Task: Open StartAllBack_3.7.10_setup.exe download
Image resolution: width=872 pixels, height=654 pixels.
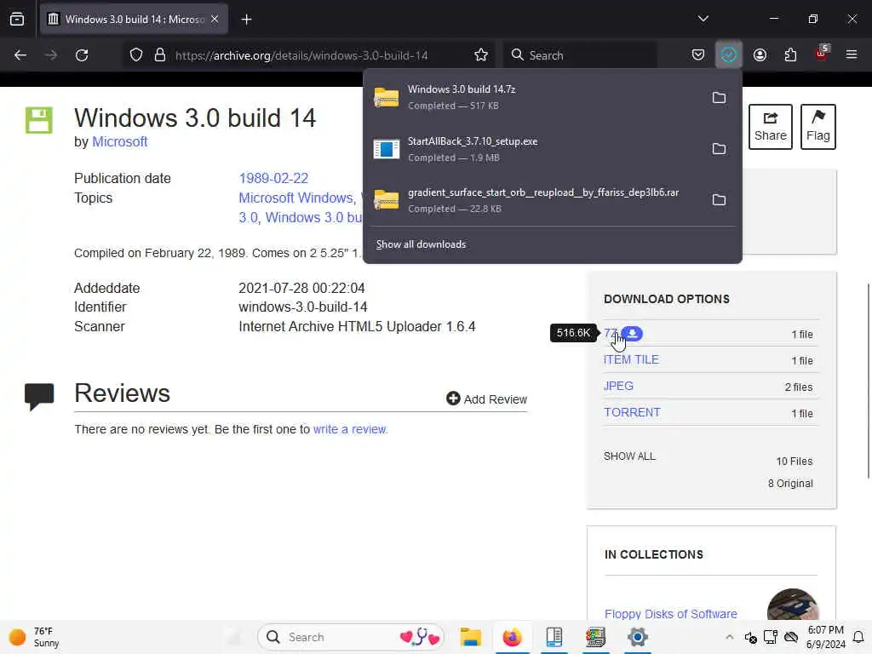Action: click(534, 149)
